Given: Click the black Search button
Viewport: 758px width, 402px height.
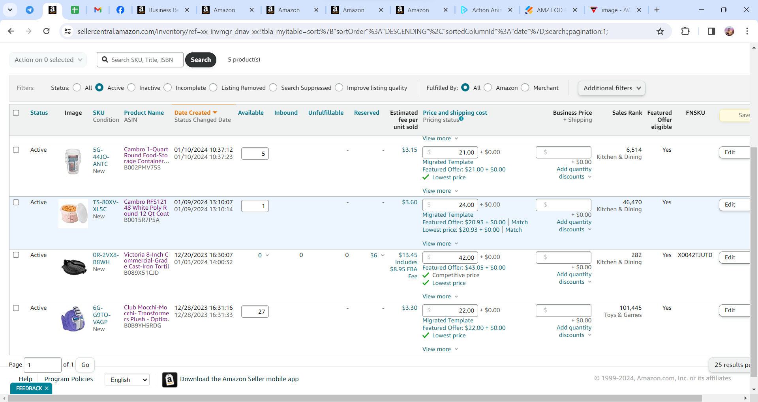Looking at the screenshot, I should click(x=201, y=60).
